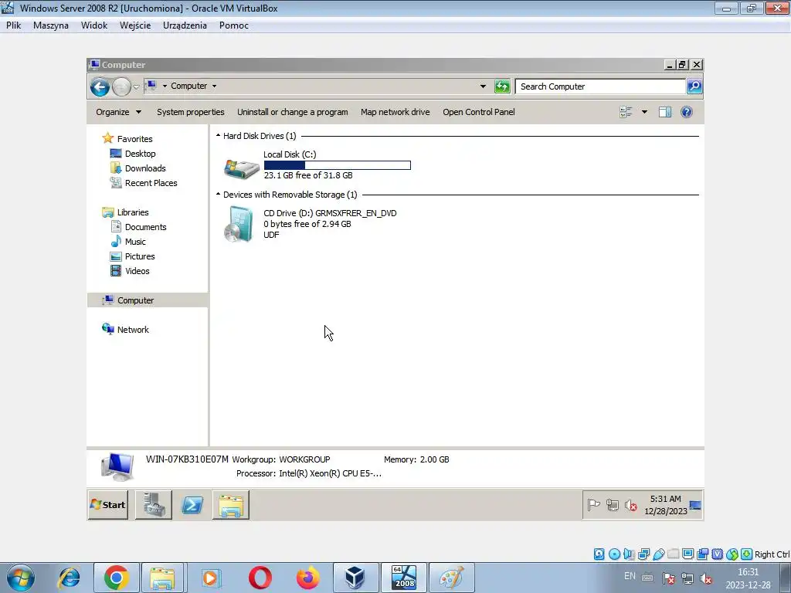Open Opera browser on host taskbar
791x593 pixels.
click(260, 578)
